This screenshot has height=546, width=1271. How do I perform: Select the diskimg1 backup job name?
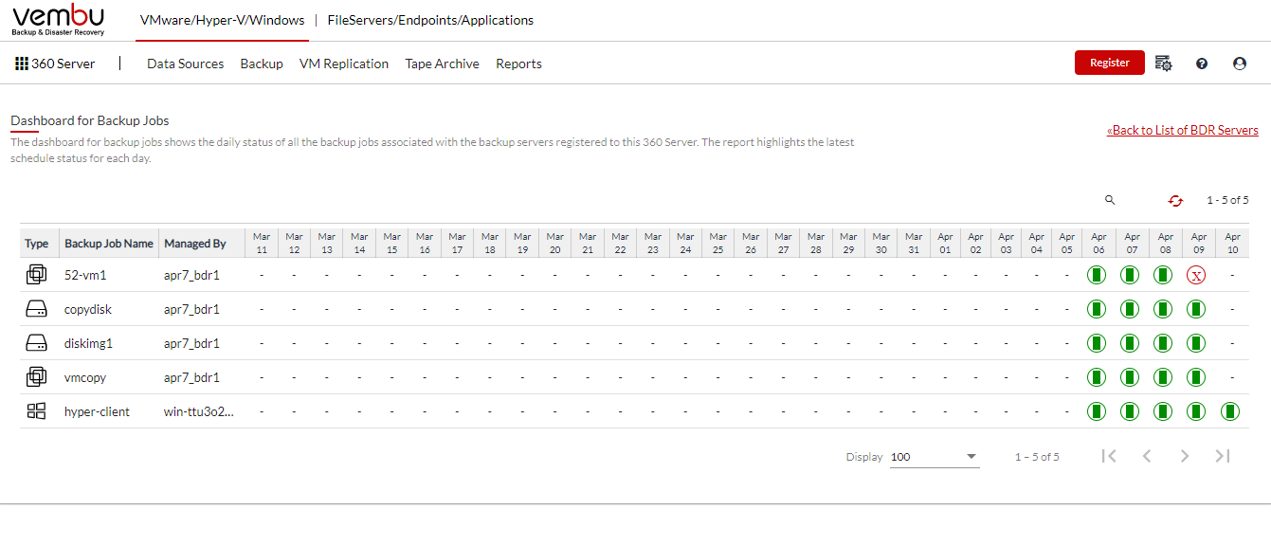89,343
